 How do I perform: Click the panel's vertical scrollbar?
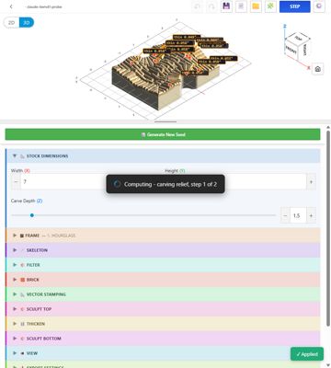[328, 228]
